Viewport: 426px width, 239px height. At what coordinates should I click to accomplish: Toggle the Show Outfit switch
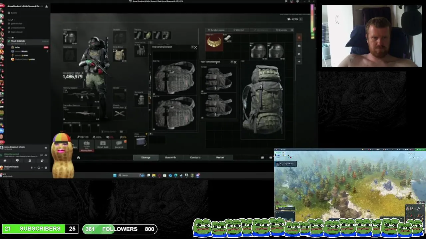click(x=121, y=132)
